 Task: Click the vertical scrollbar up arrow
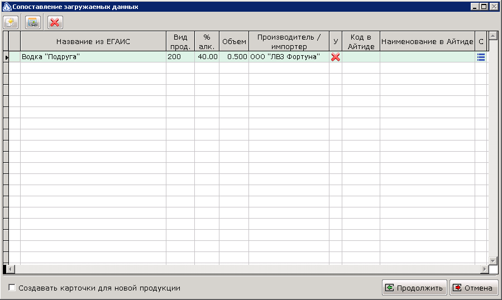[x=493, y=36]
